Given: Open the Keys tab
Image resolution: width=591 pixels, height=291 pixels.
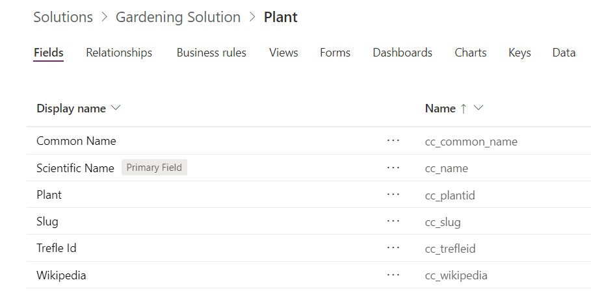Looking at the screenshot, I should pos(519,53).
